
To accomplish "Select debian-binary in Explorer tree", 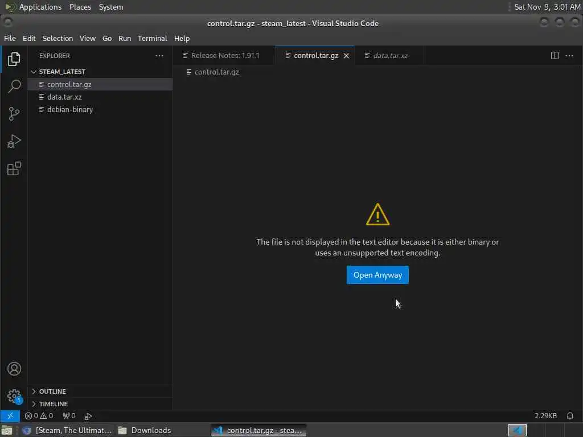I will tap(100, 110).
